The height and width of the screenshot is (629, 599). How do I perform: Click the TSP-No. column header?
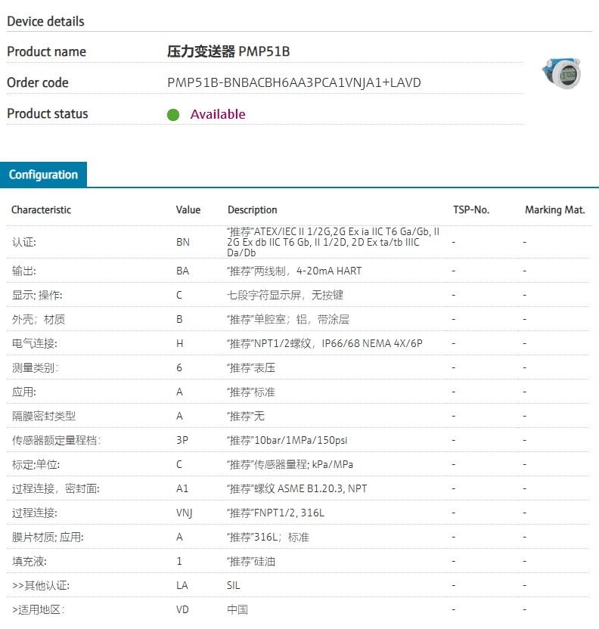(471, 210)
